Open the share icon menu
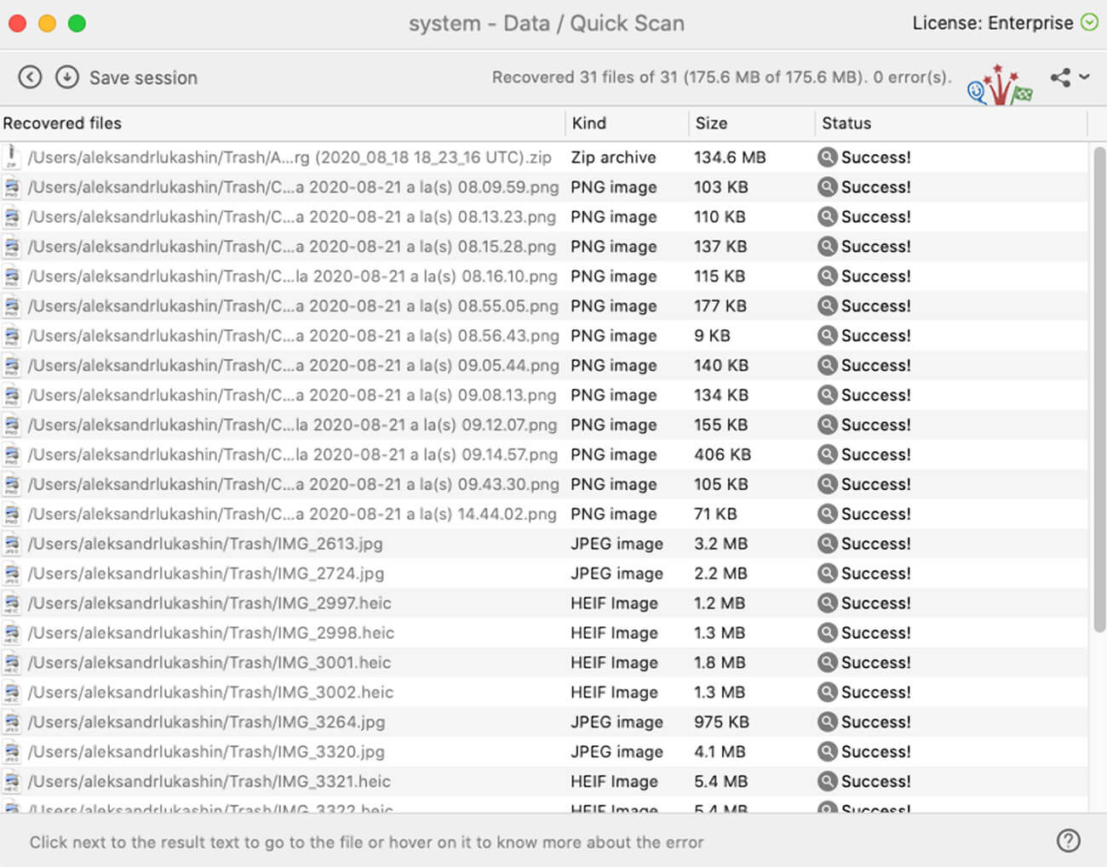1107x867 pixels. 1060,77
